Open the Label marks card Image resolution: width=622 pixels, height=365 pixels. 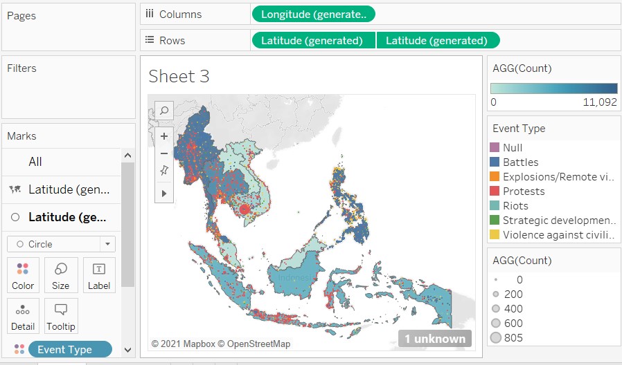pyautogui.click(x=99, y=275)
